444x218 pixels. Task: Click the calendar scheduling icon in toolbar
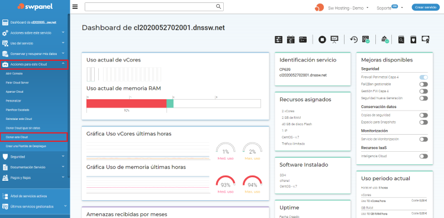tap(291, 40)
